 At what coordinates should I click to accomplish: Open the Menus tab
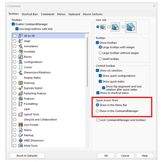click(61, 14)
